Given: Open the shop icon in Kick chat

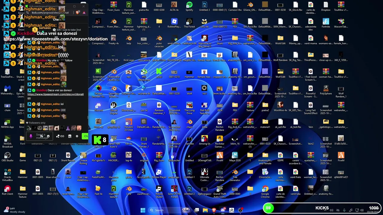Looking at the screenshot, I should [70, 136].
